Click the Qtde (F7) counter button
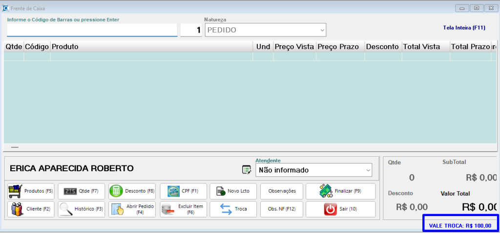The width and height of the screenshot is (500, 234). pos(81,191)
